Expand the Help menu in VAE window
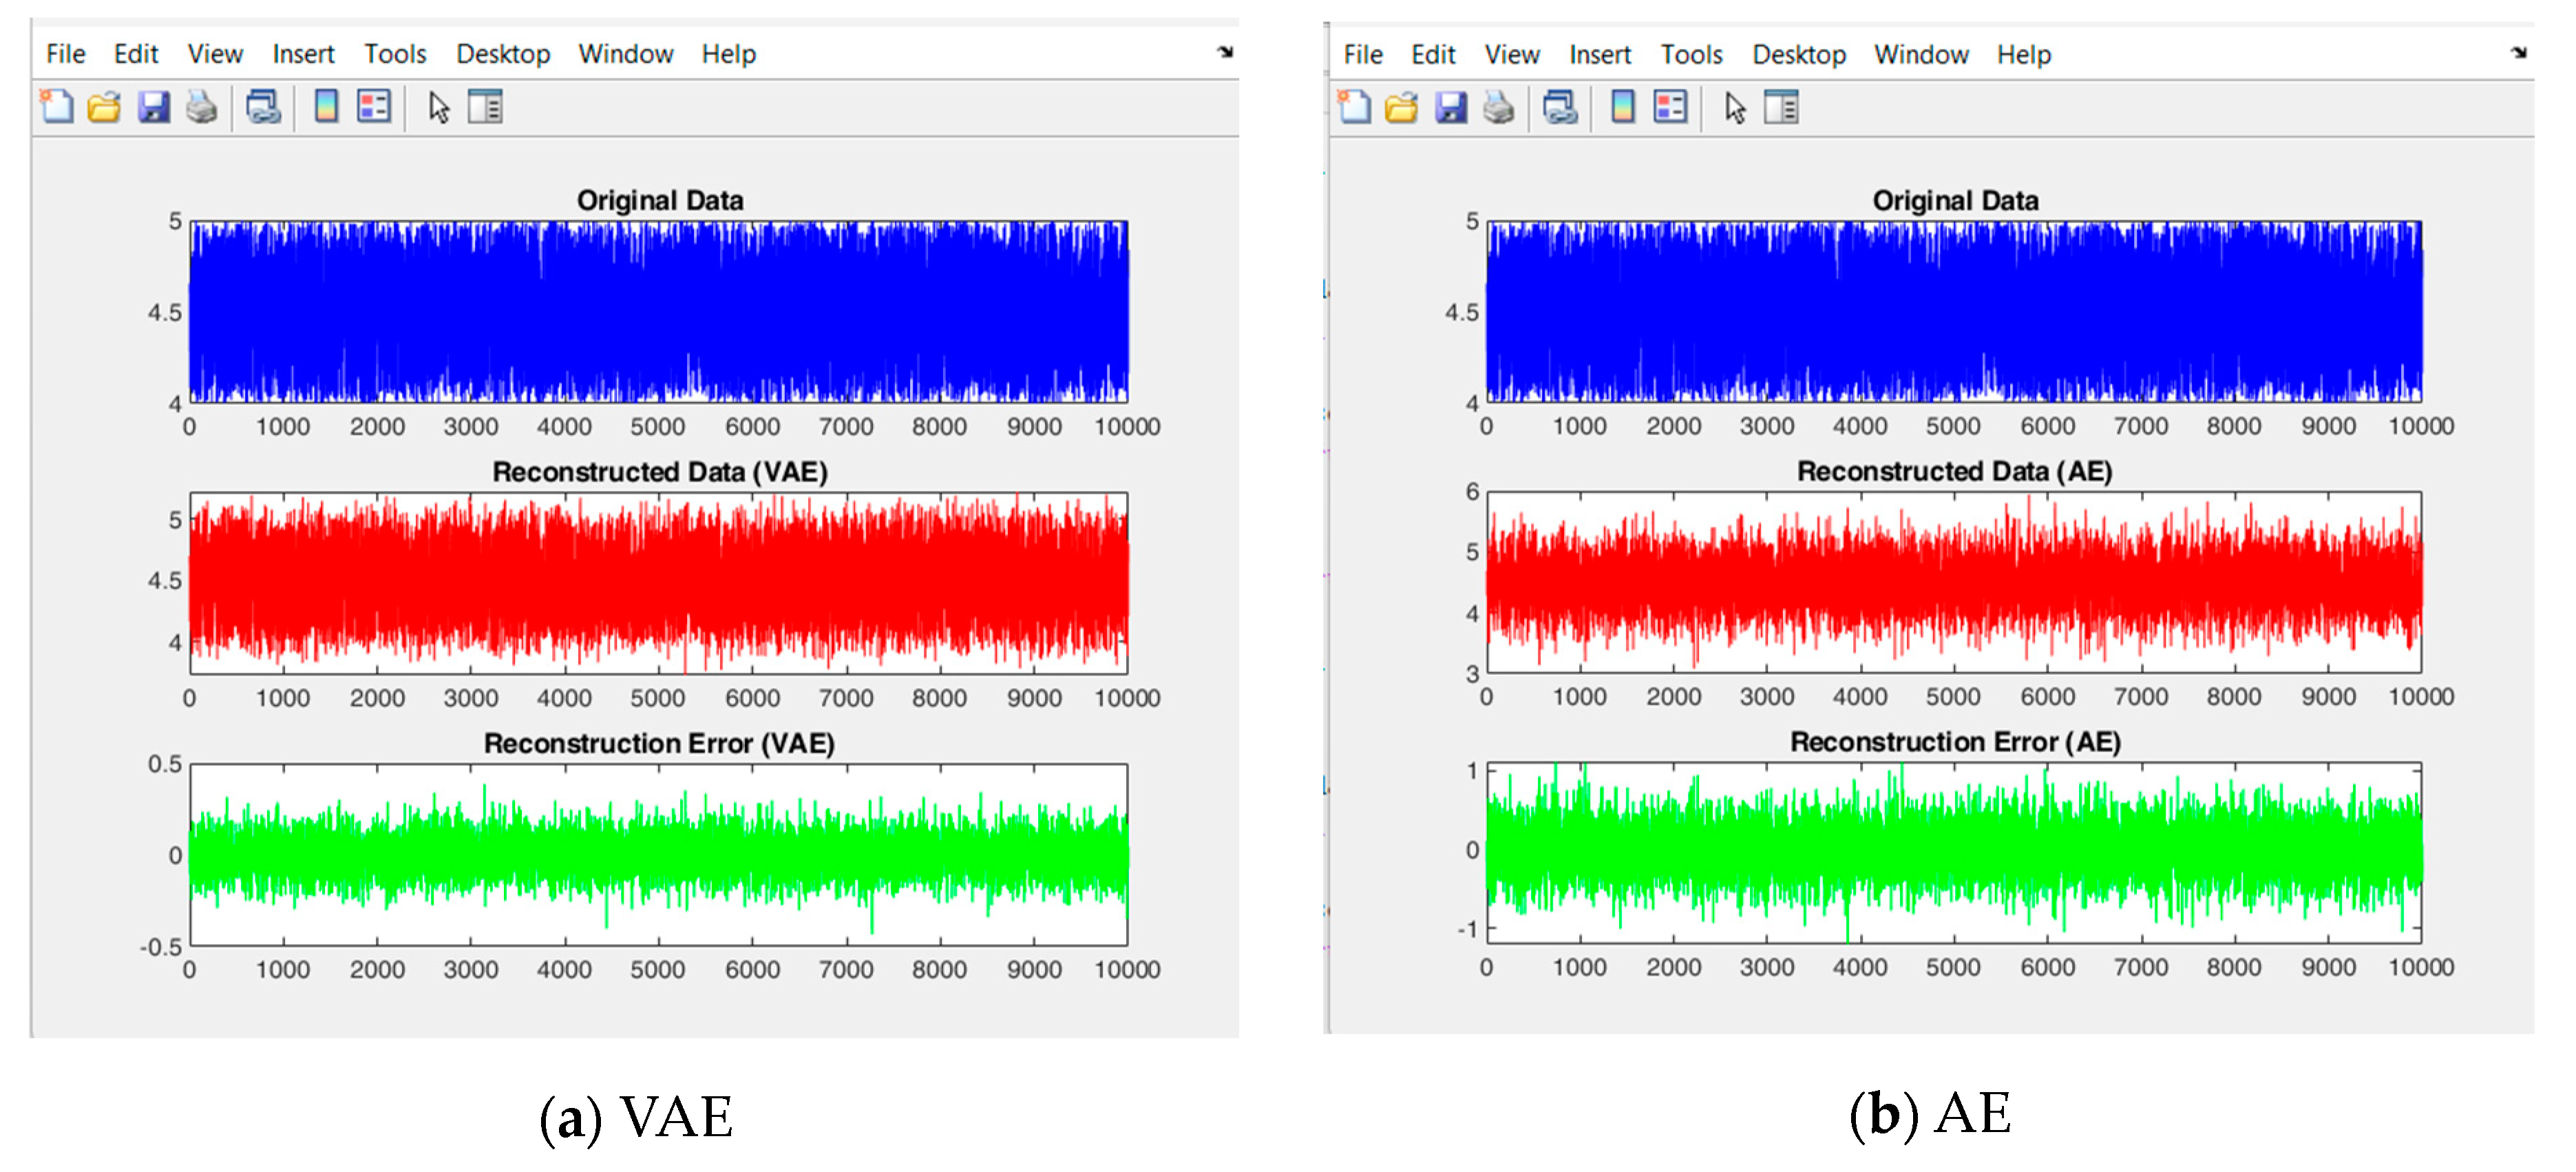Screen dimensions: 2576x1172 [x=728, y=54]
